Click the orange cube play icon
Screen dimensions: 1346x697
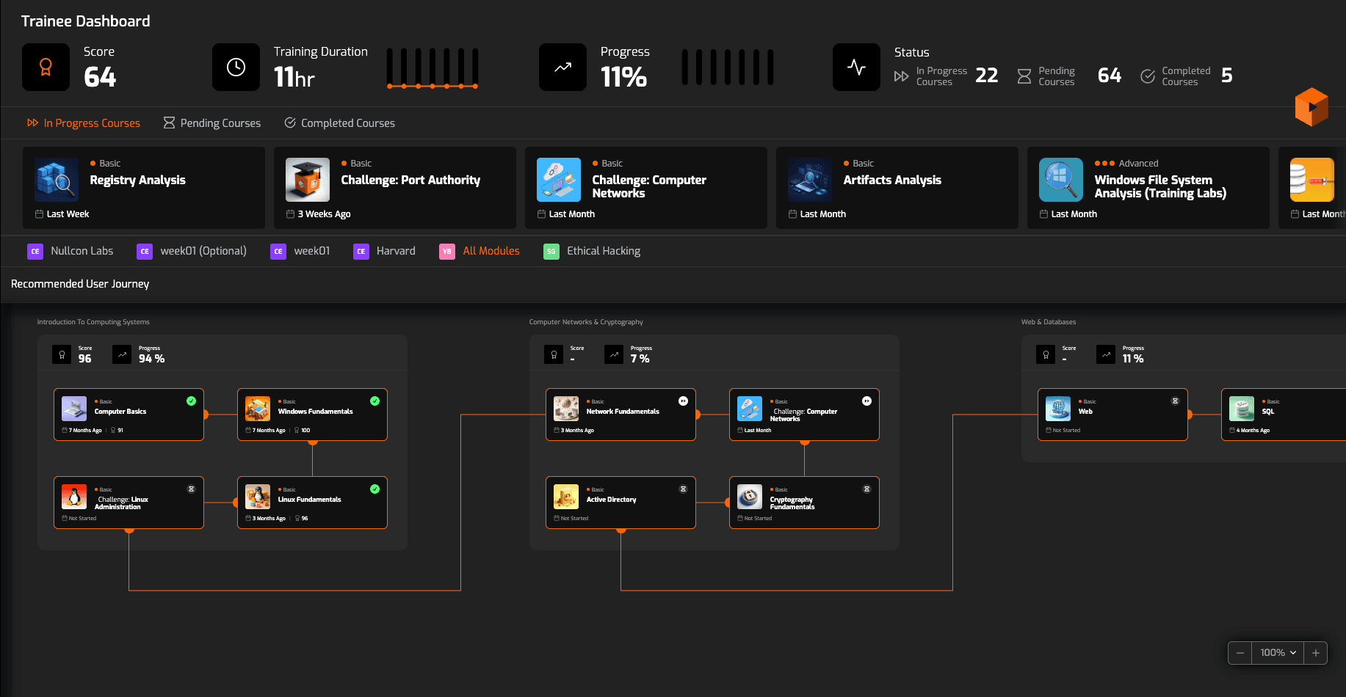point(1311,107)
